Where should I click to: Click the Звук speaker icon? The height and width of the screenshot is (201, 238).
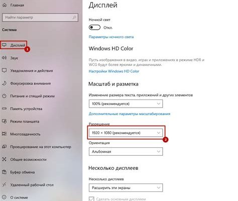tap(4, 58)
